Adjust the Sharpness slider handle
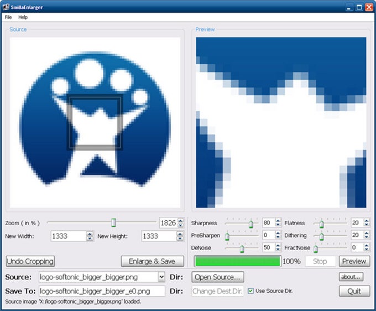Viewport: 376px width, 311px height. 251,224
